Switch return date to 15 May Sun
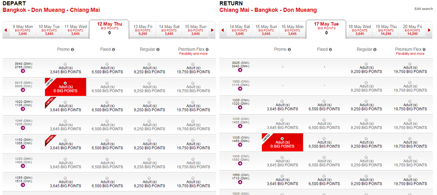This screenshot has width=437, height=195. [x=266, y=30]
